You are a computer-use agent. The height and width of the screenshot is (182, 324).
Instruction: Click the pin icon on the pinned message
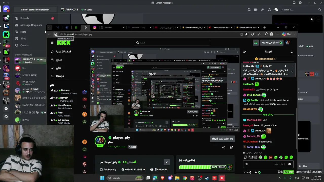(285, 66)
